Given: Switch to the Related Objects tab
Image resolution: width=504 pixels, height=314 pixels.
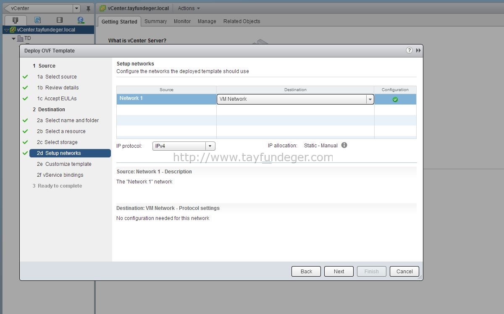Looking at the screenshot, I should tap(241, 21).
